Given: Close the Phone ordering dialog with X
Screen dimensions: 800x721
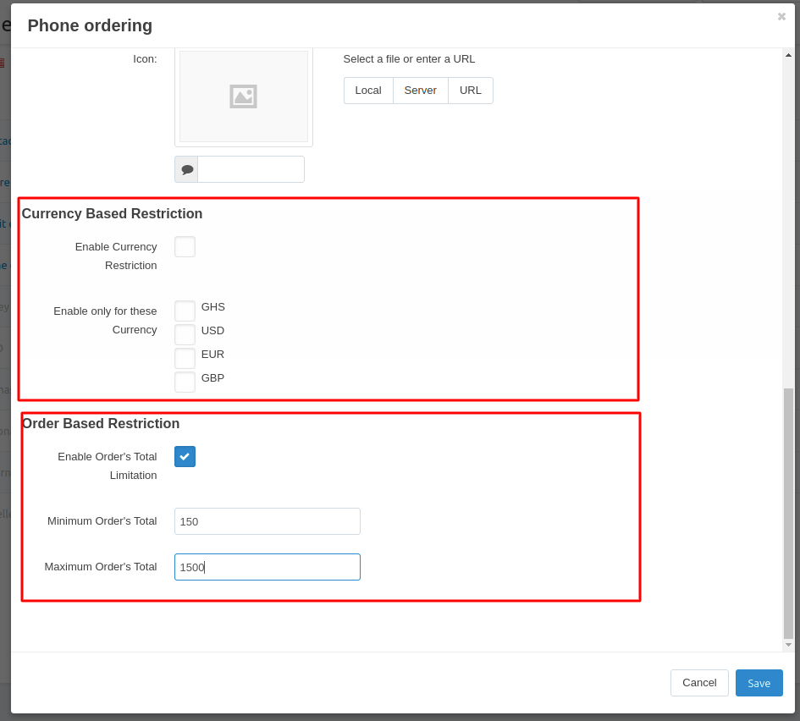Looking at the screenshot, I should [x=781, y=17].
